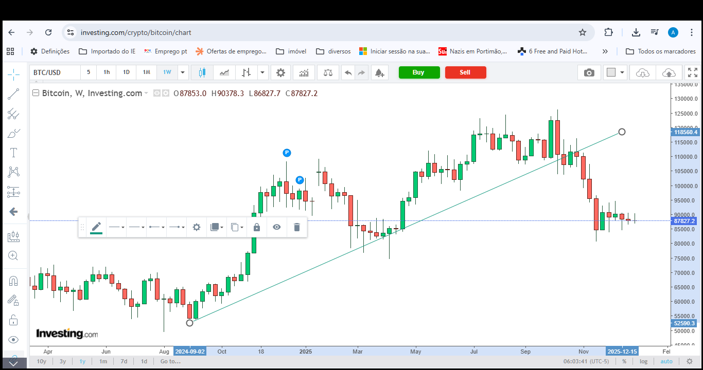Toggle percentage price scale

coord(624,361)
